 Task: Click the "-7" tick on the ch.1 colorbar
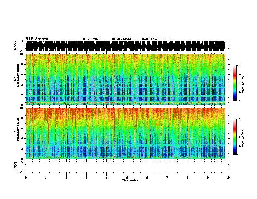[x=239, y=101]
